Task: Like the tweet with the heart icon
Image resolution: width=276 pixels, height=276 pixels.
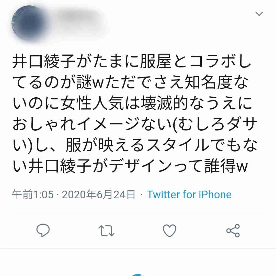Action: pos(169,231)
